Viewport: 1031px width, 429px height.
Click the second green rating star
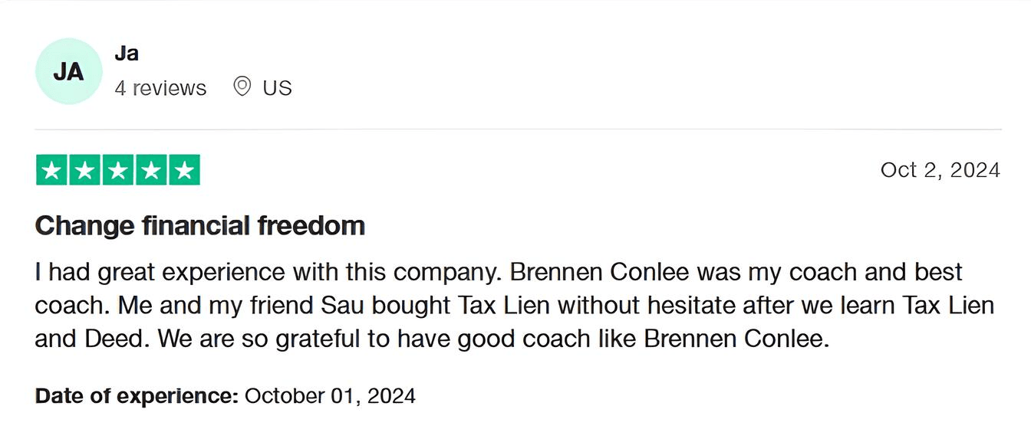[x=85, y=170]
